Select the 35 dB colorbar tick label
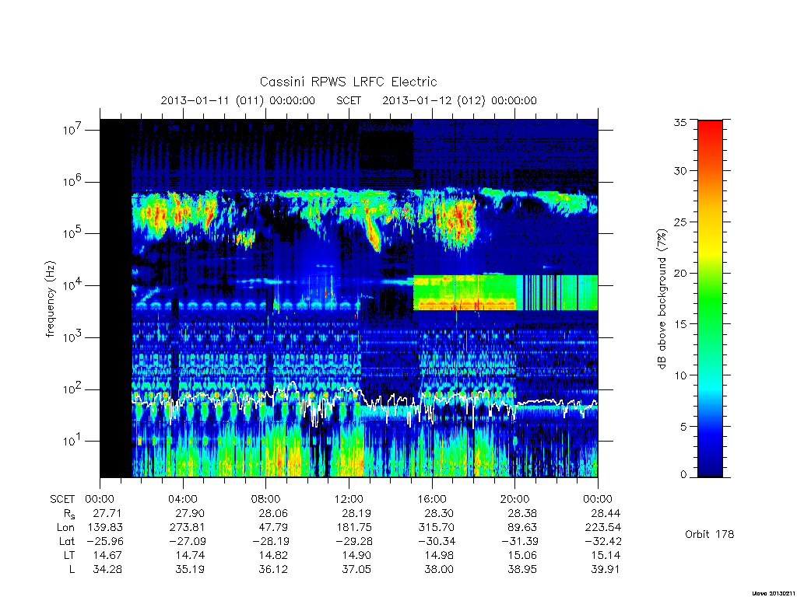The width and height of the screenshot is (797, 597). click(679, 122)
